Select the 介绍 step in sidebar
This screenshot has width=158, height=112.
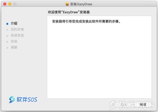pyautogui.click(x=14, y=23)
